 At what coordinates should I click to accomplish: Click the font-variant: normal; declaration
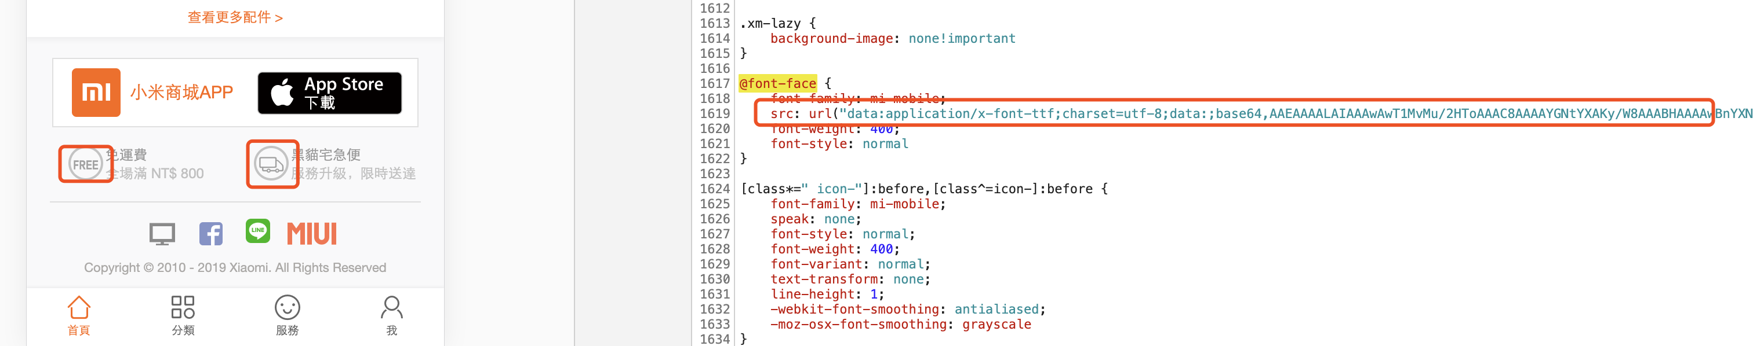coord(850,264)
